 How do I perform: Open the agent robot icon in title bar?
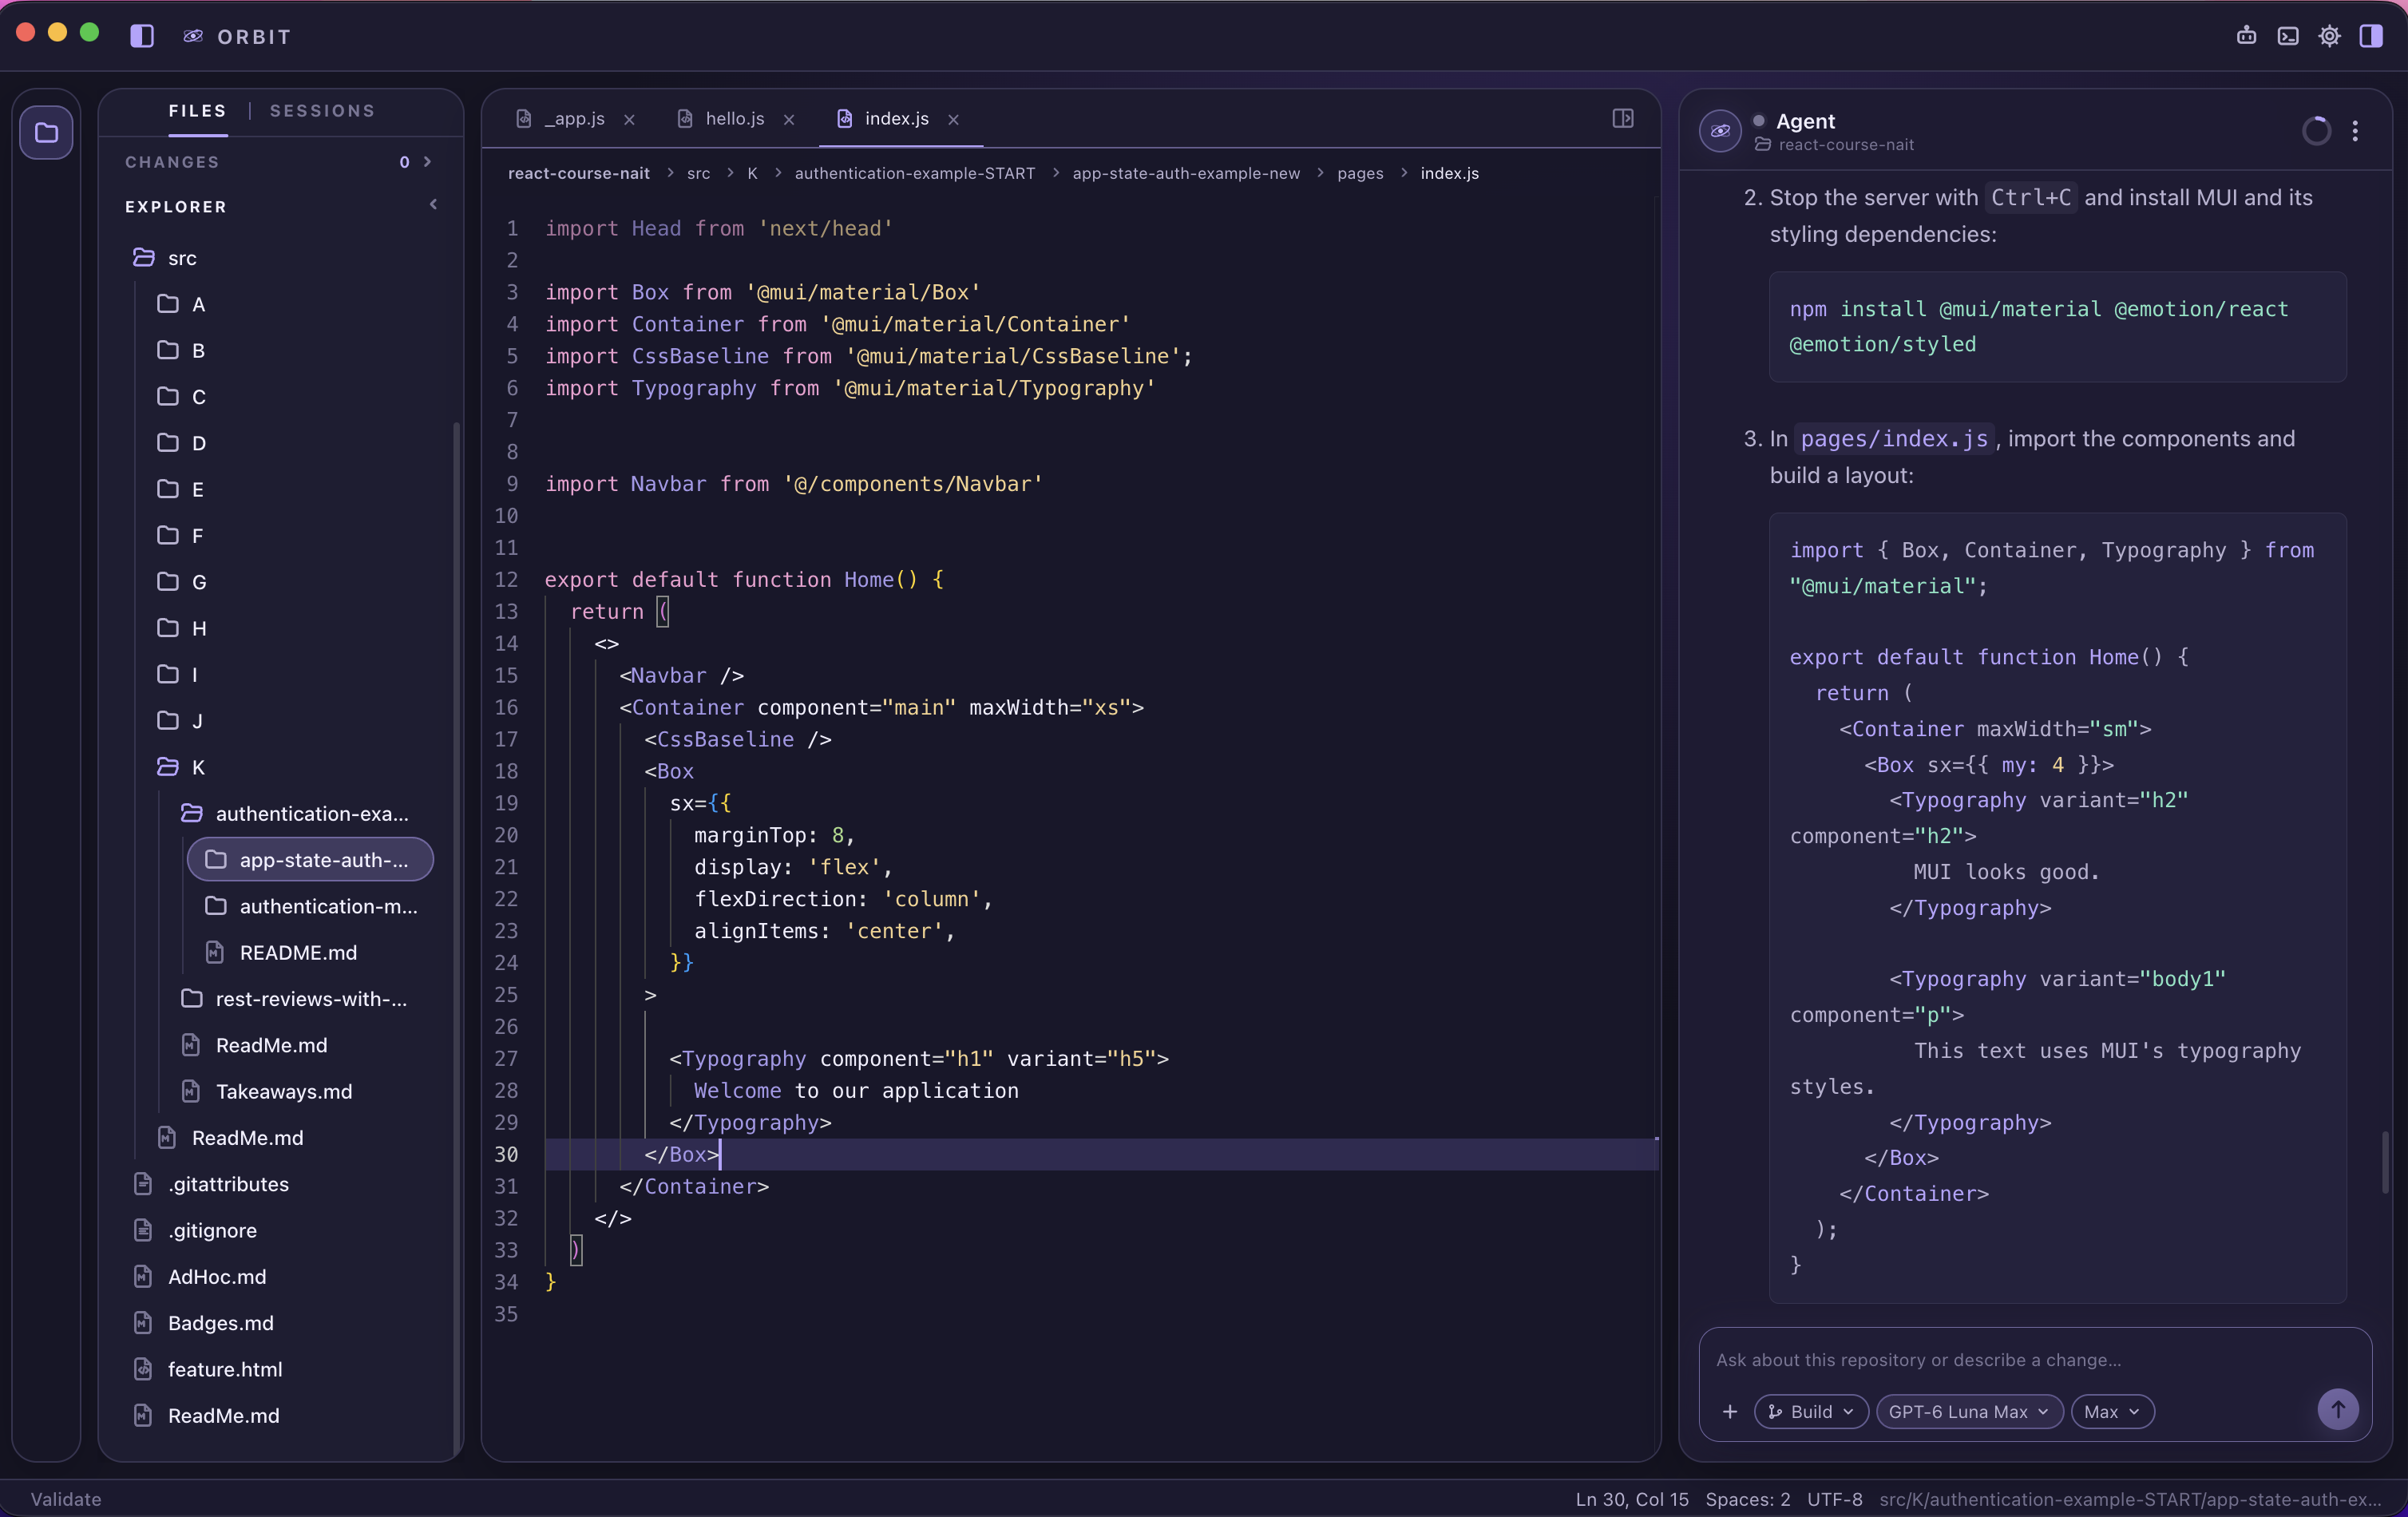[x=2246, y=36]
